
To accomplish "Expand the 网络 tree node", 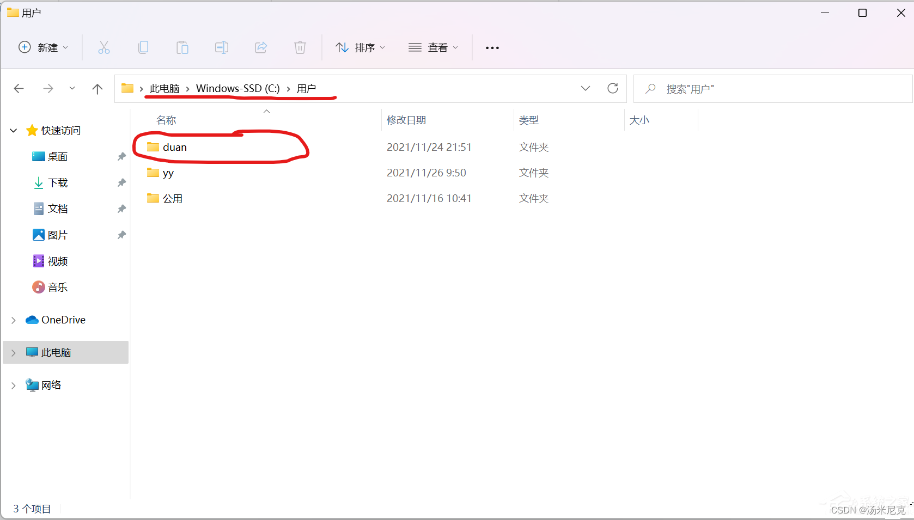I will click(14, 386).
